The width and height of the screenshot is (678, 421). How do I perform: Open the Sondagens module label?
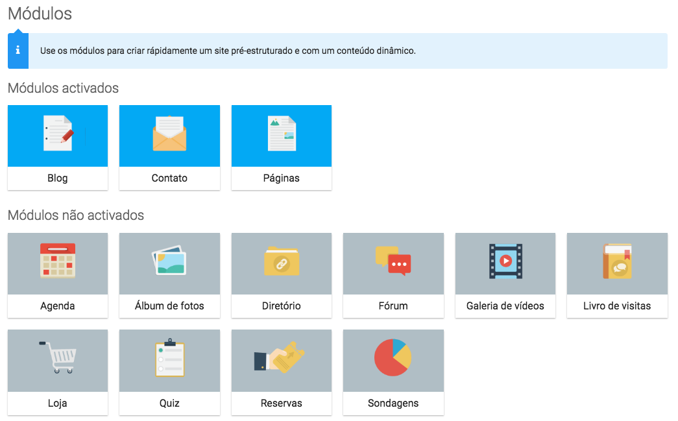(x=393, y=403)
